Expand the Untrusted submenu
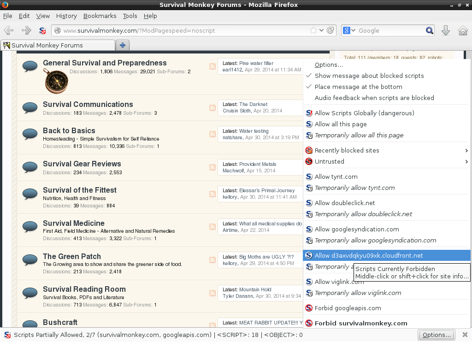This screenshot has height=342, width=472. [x=387, y=161]
